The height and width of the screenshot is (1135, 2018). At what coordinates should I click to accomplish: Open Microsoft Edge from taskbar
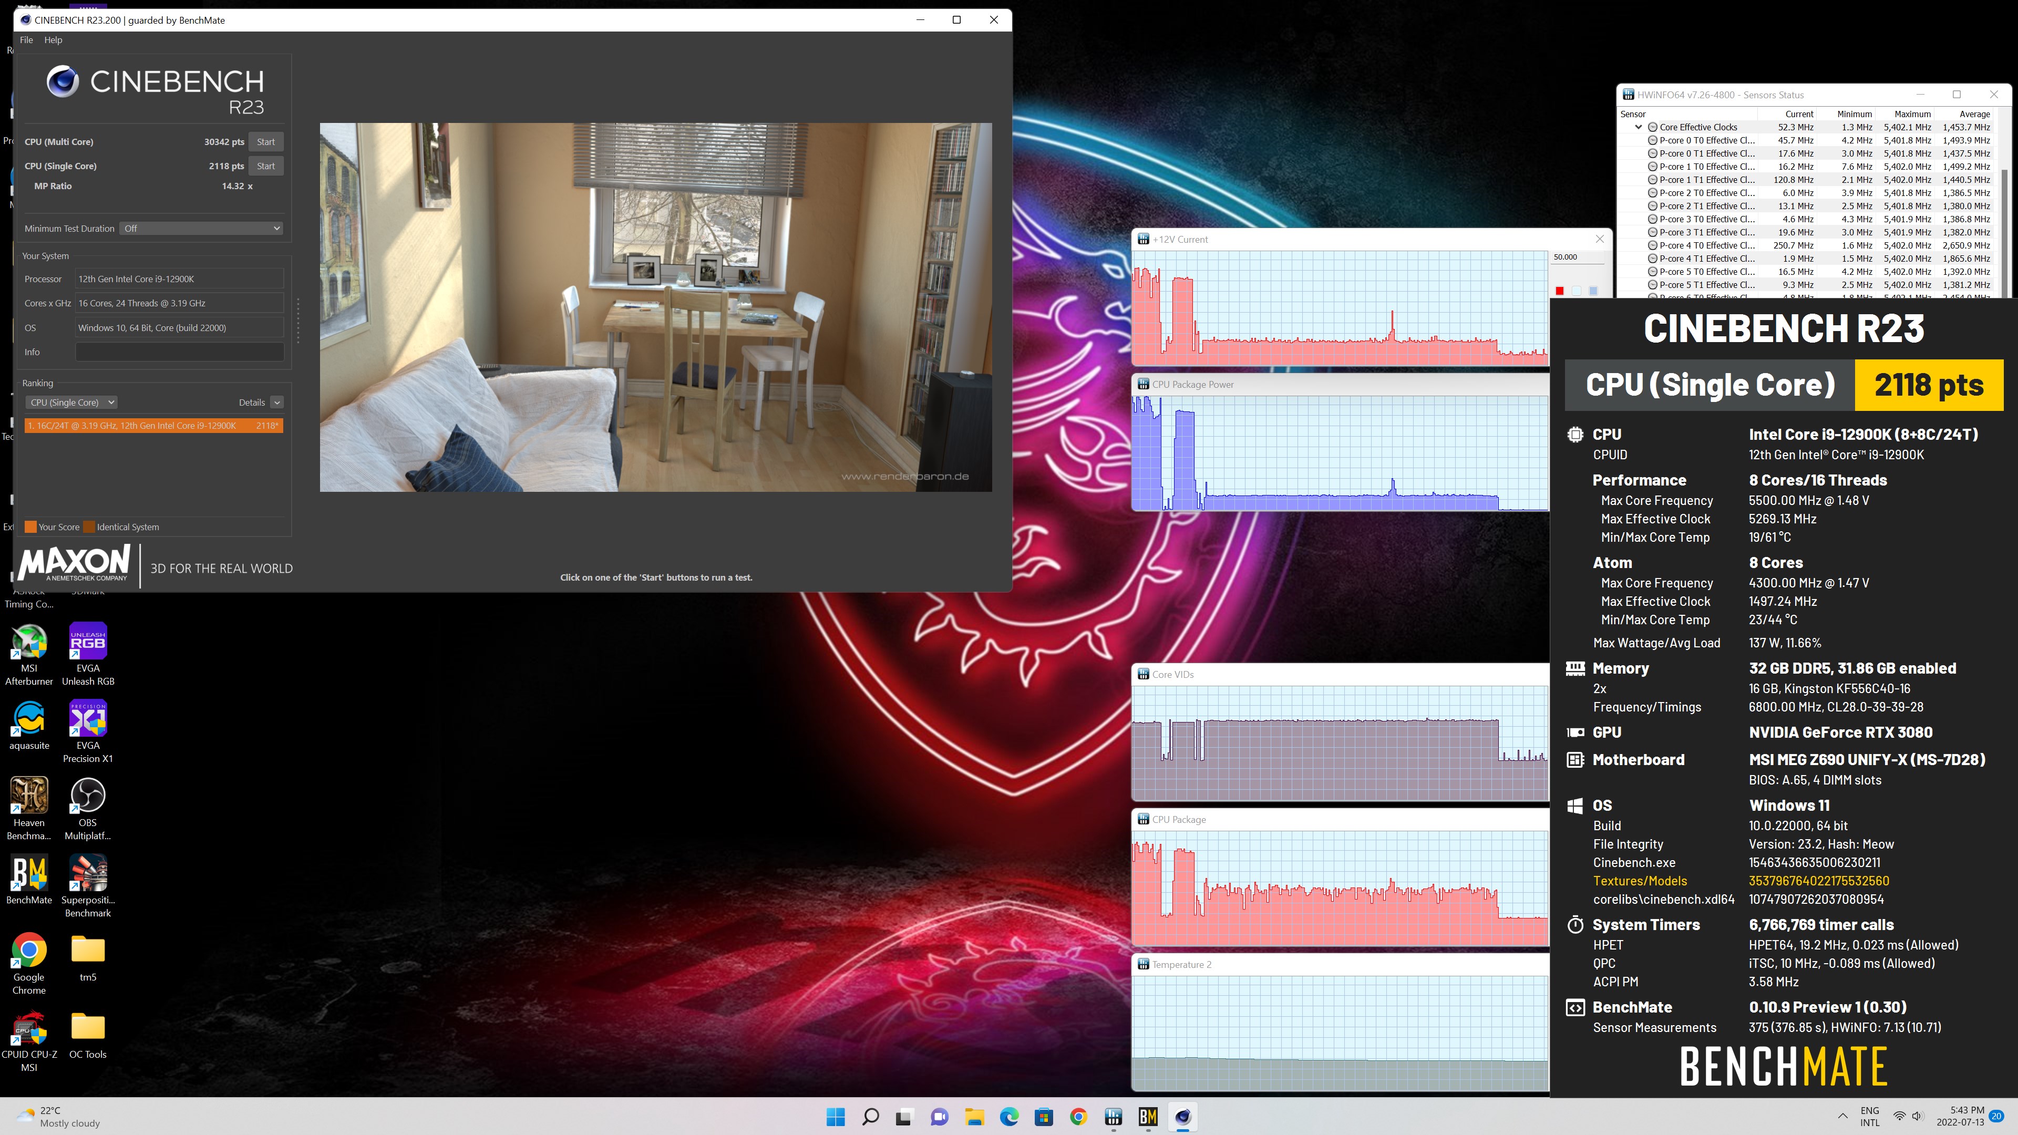point(1009,1117)
